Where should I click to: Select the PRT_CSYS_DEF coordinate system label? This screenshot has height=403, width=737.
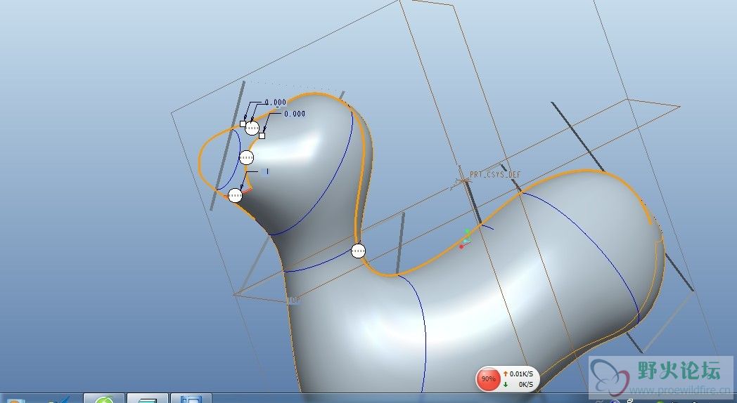coord(495,175)
